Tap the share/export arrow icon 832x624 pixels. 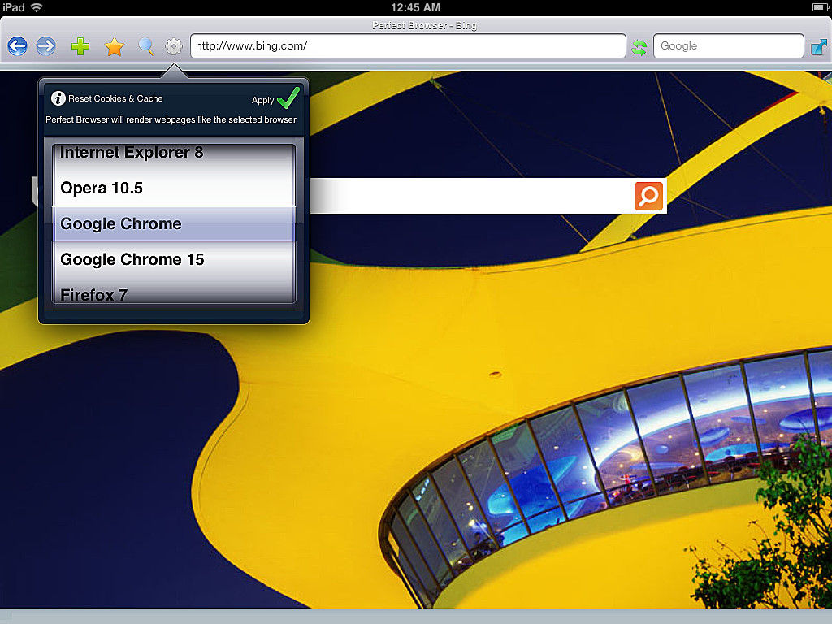[819, 46]
